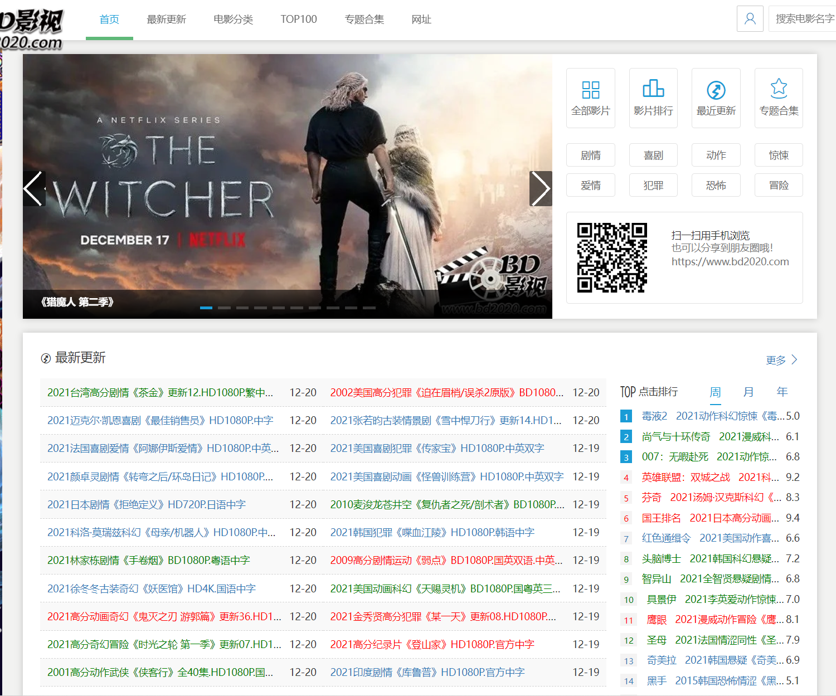Viewport: 836px width, 696px height.
Task: Open rank 2 尚气与十环传奇 entry
Action: point(711,436)
